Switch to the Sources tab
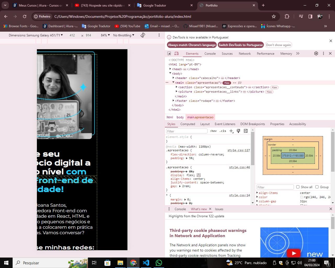The image size is (335, 268). tap(227, 53)
